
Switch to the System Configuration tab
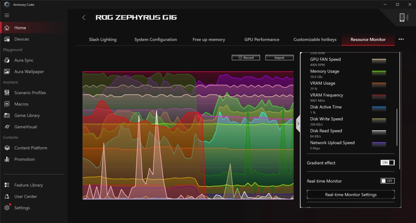pyautogui.click(x=155, y=40)
